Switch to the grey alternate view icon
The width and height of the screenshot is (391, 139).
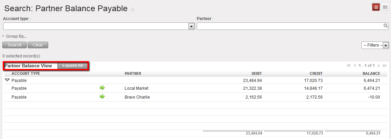point(385,7)
